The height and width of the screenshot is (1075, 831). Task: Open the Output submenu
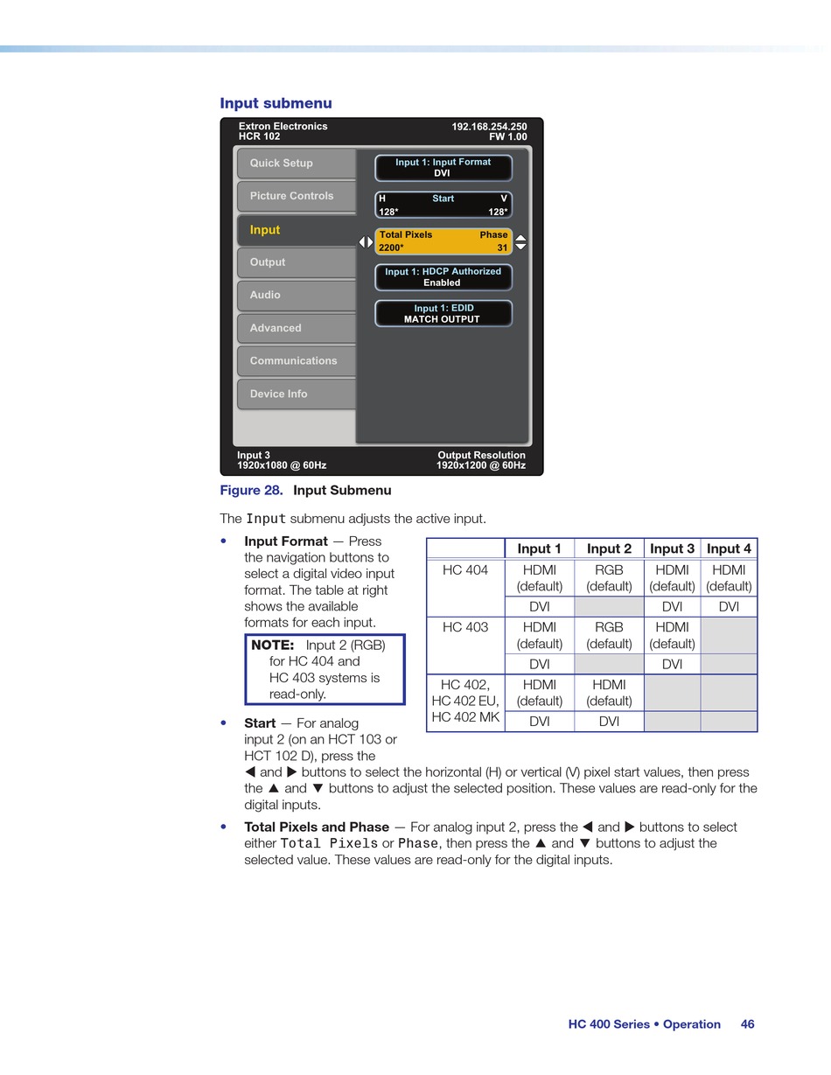(297, 262)
